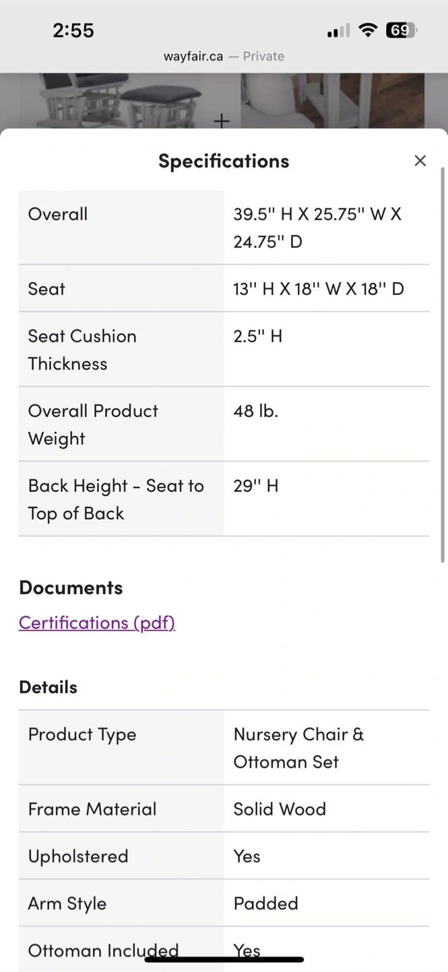
Task: Tap the Product Type row
Action: pyautogui.click(x=224, y=748)
